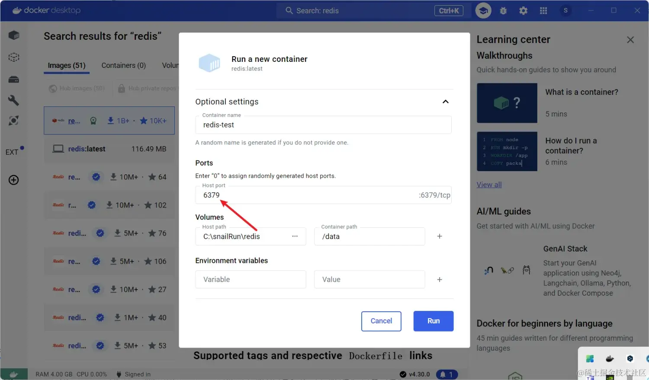Click the docker desktop logo
This screenshot has height=380, width=649.
(46, 10)
